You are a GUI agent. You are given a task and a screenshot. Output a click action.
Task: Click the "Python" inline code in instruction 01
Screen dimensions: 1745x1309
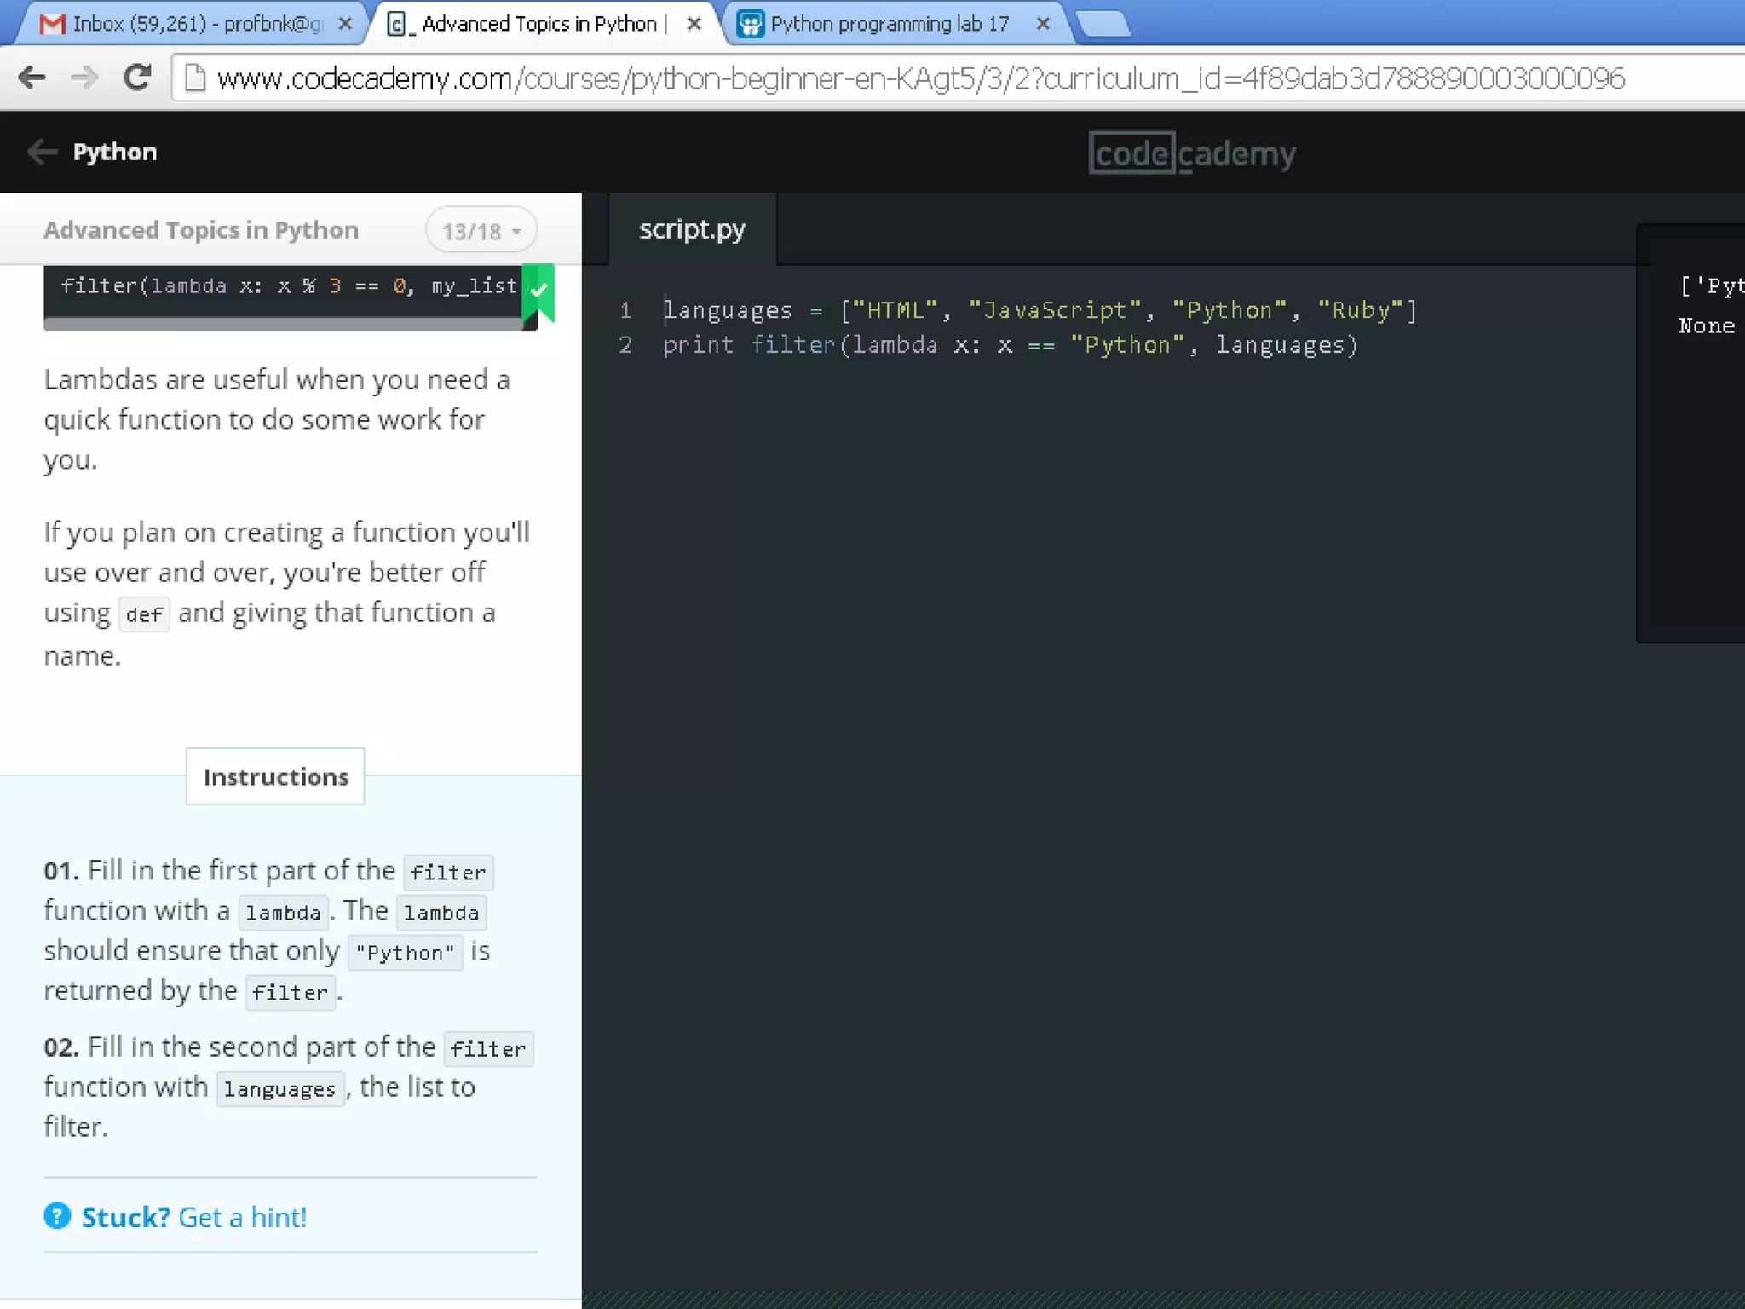tap(406, 952)
